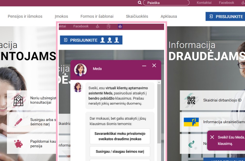Viewport: 245px width, 161px height.
Task: Click the easy-to-read version icon
Action: 120,26
